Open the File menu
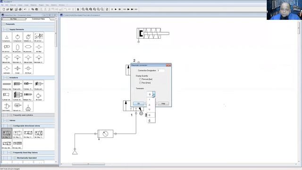The height and width of the screenshot is (170, 302). coord(2,5)
